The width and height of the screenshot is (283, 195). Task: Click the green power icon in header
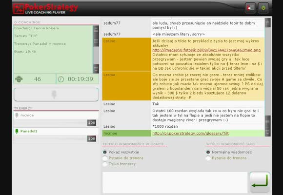click(263, 8)
